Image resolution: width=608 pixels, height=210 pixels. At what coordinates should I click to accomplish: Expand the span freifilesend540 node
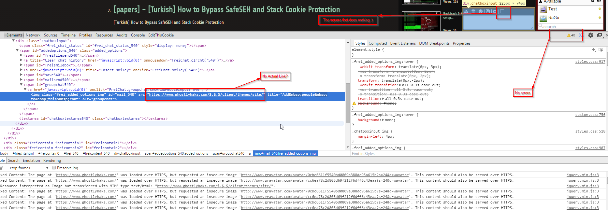(x=21, y=55)
